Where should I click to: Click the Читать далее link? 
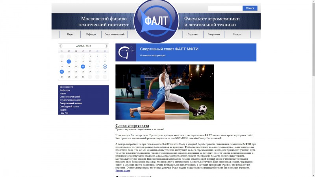(x=123, y=171)
